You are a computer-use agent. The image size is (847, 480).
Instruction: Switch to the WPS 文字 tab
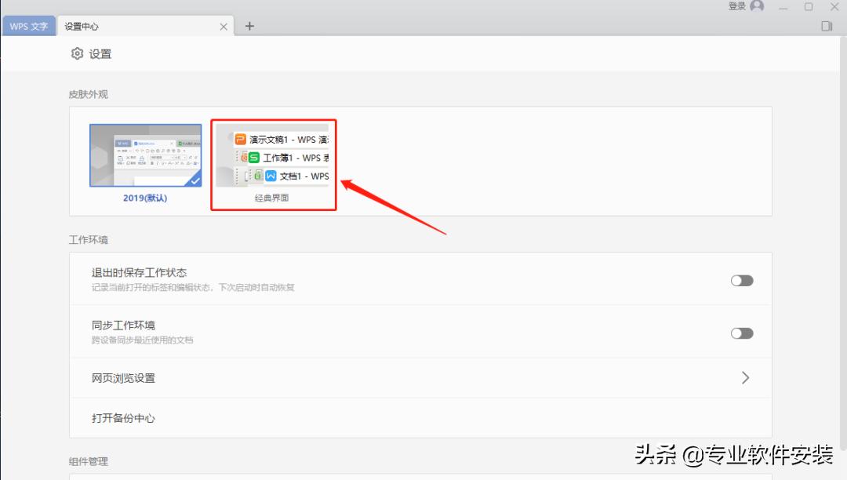tap(29, 26)
